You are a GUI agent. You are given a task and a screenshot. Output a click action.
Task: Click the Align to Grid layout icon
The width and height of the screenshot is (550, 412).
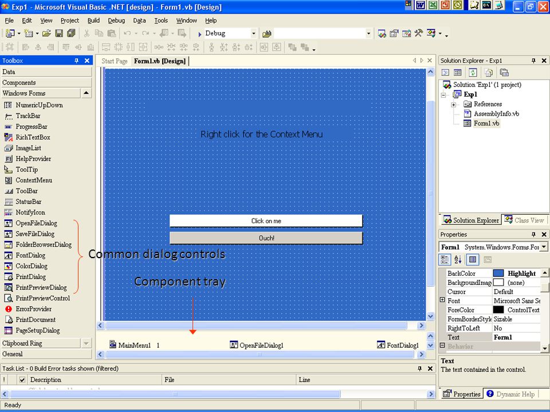point(10,47)
